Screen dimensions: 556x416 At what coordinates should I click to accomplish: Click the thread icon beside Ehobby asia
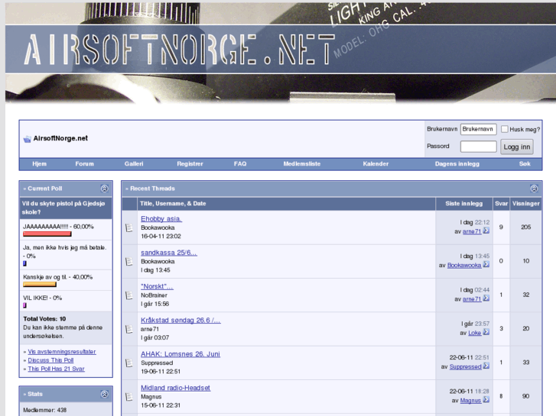pos(129,227)
